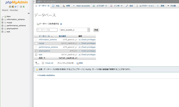Open the latin1_swedish_ci collation dropdown
This screenshot has width=179, height=107.
pyautogui.click(x=75, y=30)
